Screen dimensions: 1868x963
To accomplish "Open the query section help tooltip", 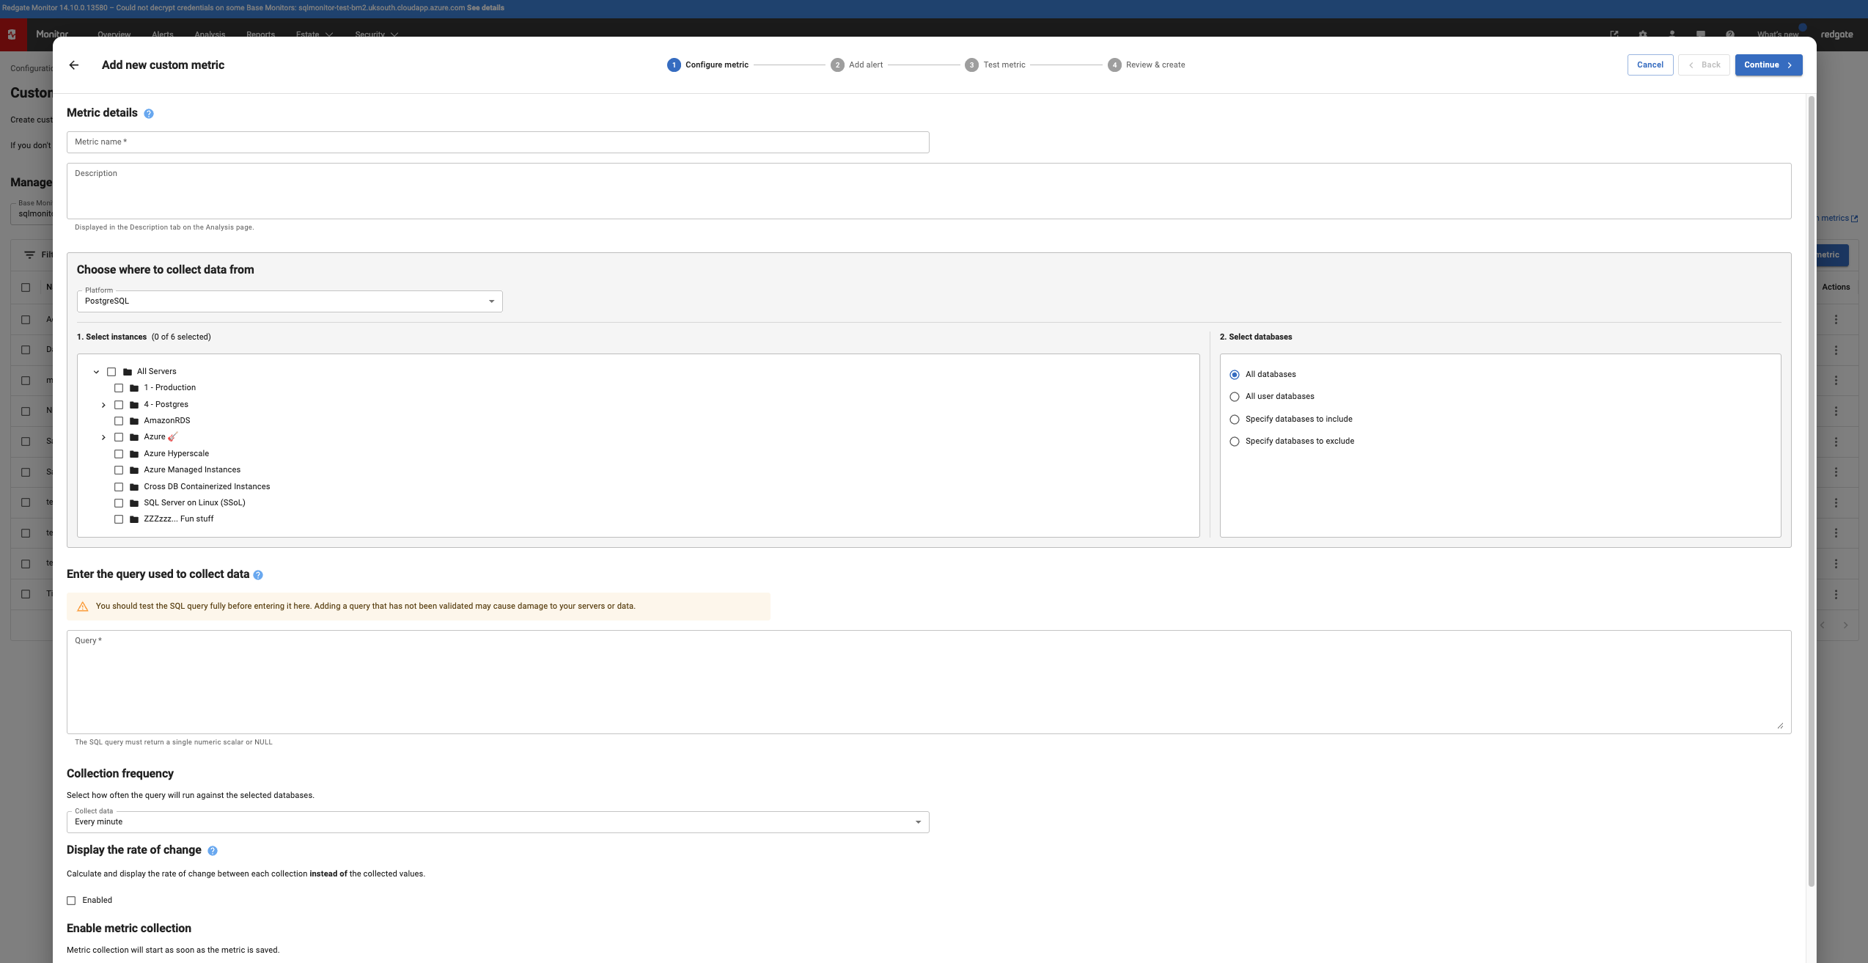I will click(x=257, y=575).
